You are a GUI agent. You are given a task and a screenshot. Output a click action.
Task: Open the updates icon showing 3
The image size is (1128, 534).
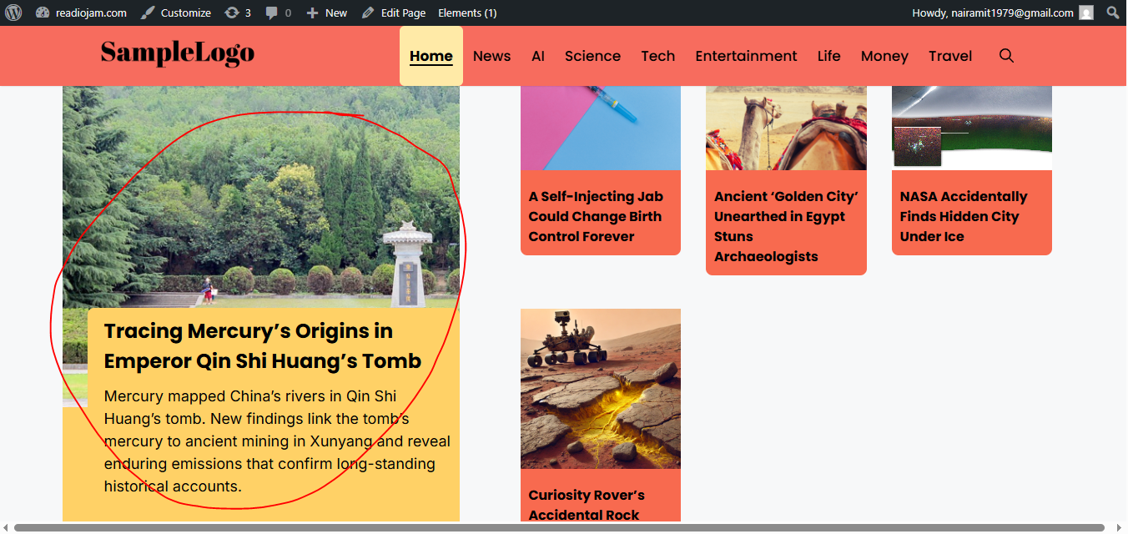[232, 13]
